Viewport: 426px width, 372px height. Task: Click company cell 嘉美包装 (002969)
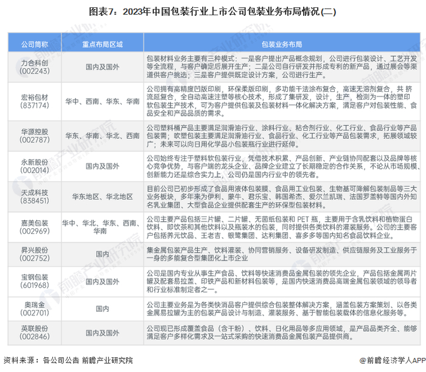pos(35,227)
